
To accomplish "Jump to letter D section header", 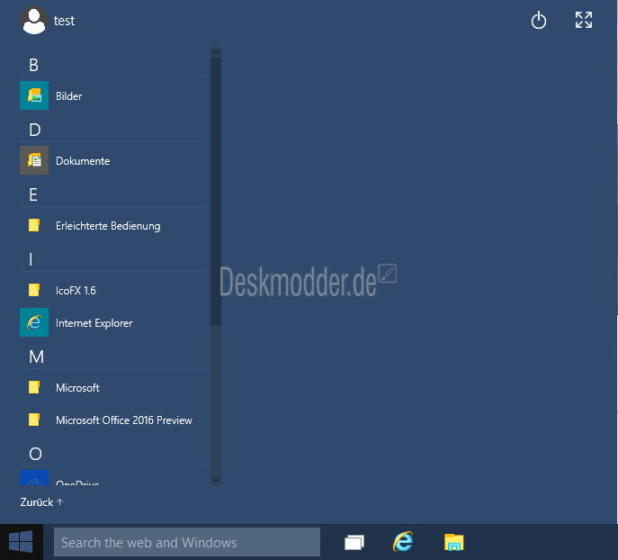I will (x=35, y=130).
